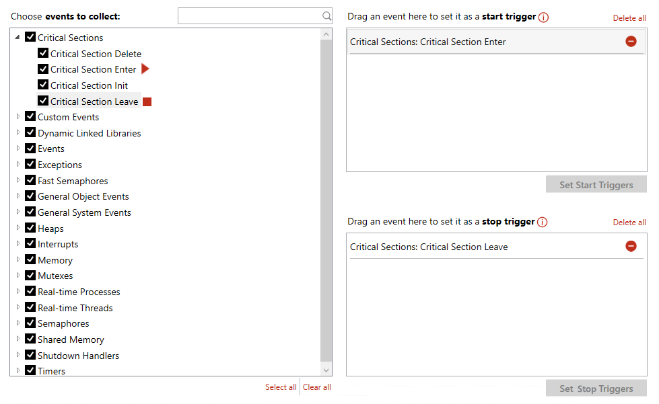The width and height of the screenshot is (659, 404).
Task: Click the start trigger info icon
Action: click(544, 17)
